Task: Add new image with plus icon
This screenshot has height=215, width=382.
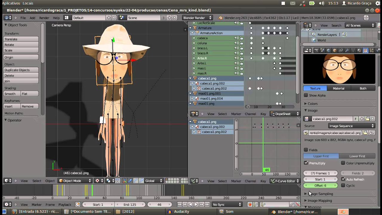Action: (362, 119)
